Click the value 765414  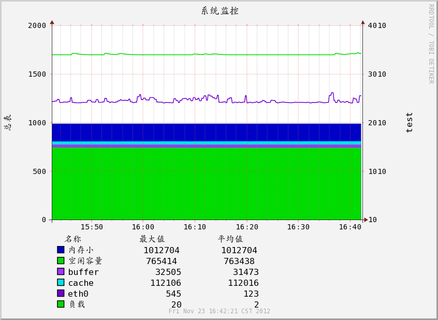162,261
